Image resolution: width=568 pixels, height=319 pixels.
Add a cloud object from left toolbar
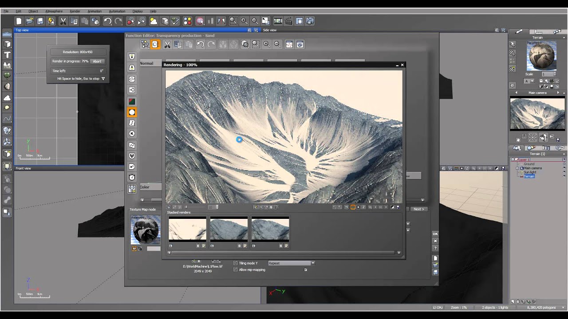[x=7, y=97]
